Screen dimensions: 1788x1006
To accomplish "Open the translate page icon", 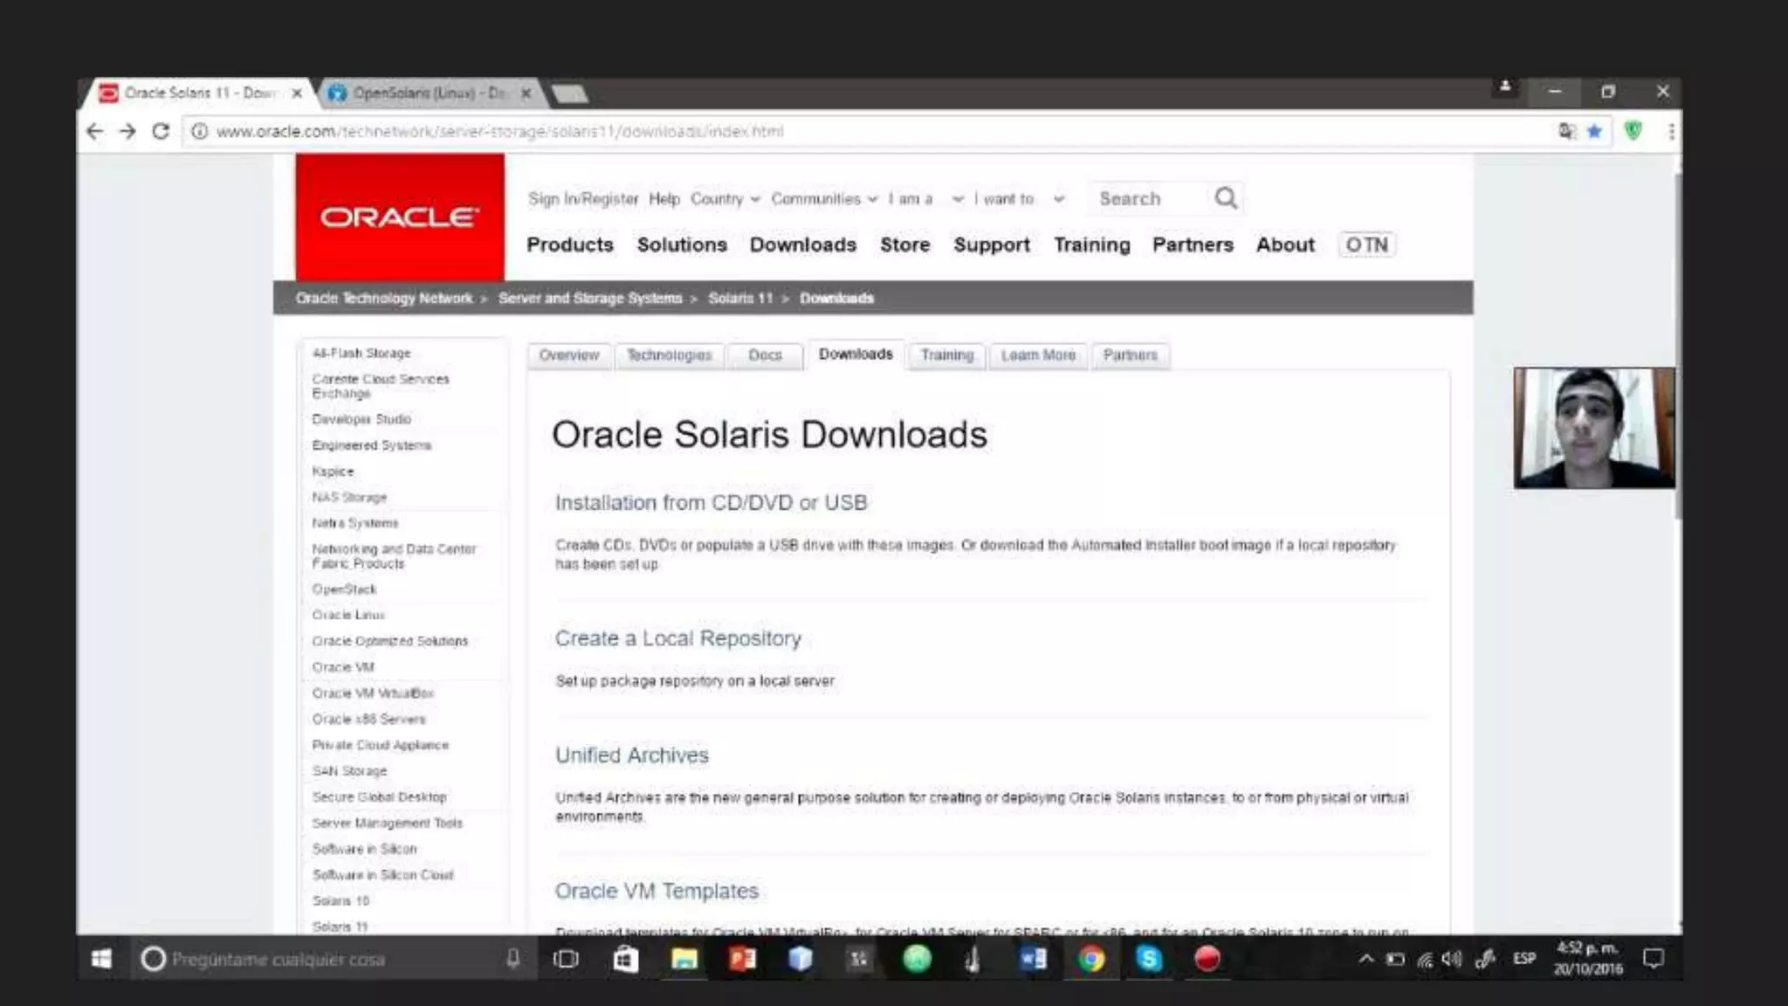I will pyautogui.click(x=1567, y=131).
